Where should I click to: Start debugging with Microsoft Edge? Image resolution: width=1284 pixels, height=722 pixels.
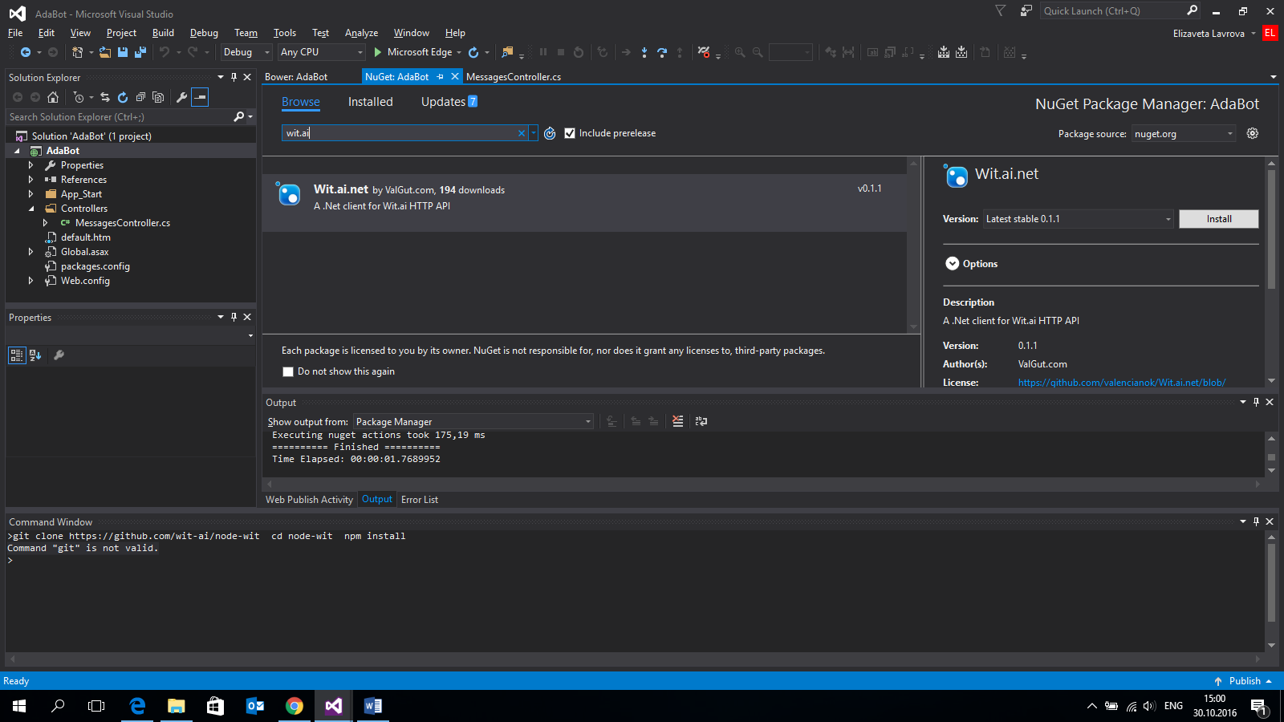[x=412, y=52]
